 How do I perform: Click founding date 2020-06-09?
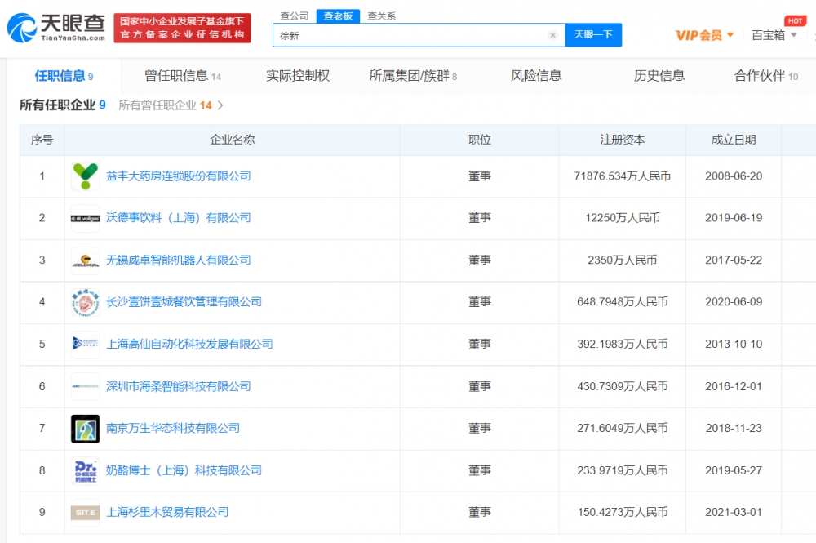tap(734, 302)
